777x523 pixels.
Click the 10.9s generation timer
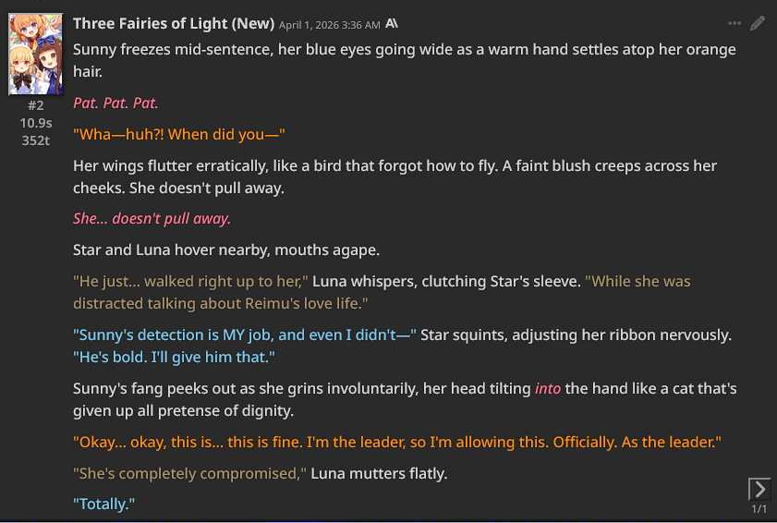tap(35, 123)
